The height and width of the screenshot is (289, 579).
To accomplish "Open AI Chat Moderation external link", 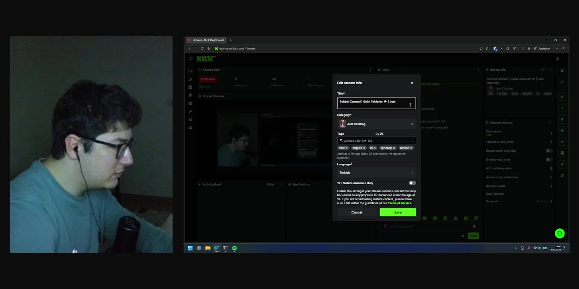I will (551, 168).
